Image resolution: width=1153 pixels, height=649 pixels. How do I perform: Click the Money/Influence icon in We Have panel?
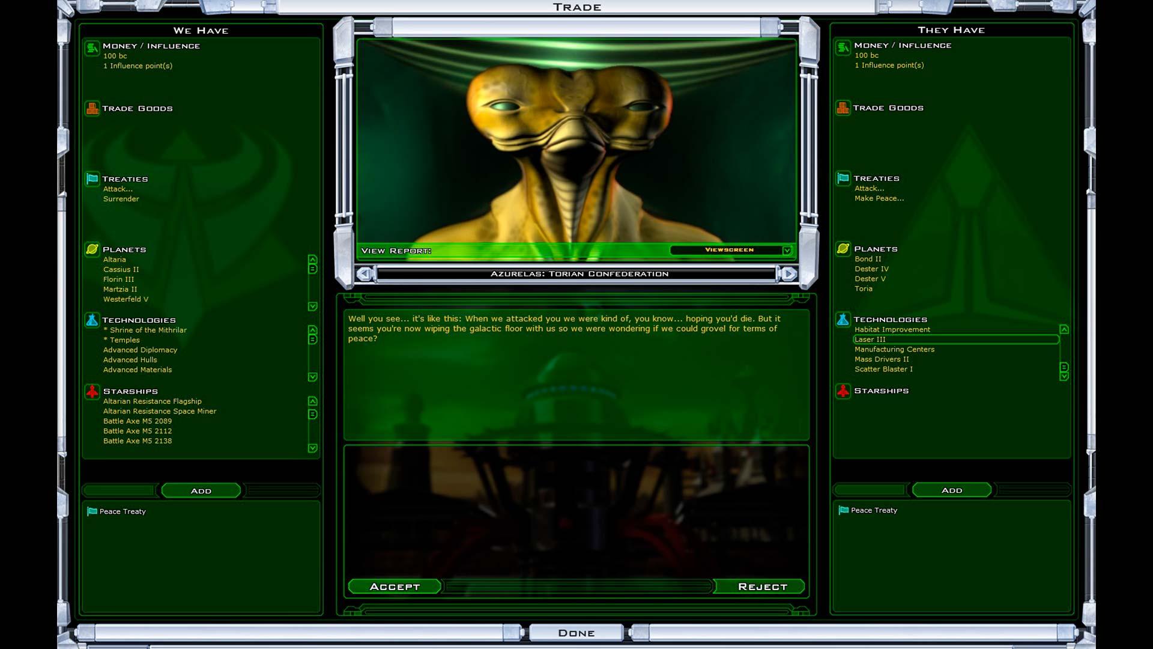pos(92,47)
